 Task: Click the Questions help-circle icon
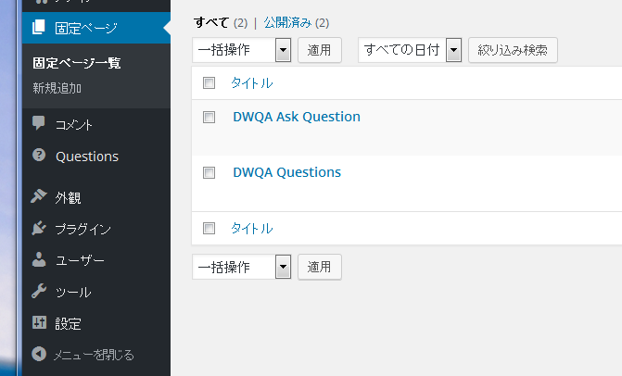[x=39, y=155]
